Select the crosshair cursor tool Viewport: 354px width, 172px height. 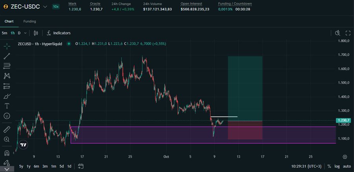(7, 46)
